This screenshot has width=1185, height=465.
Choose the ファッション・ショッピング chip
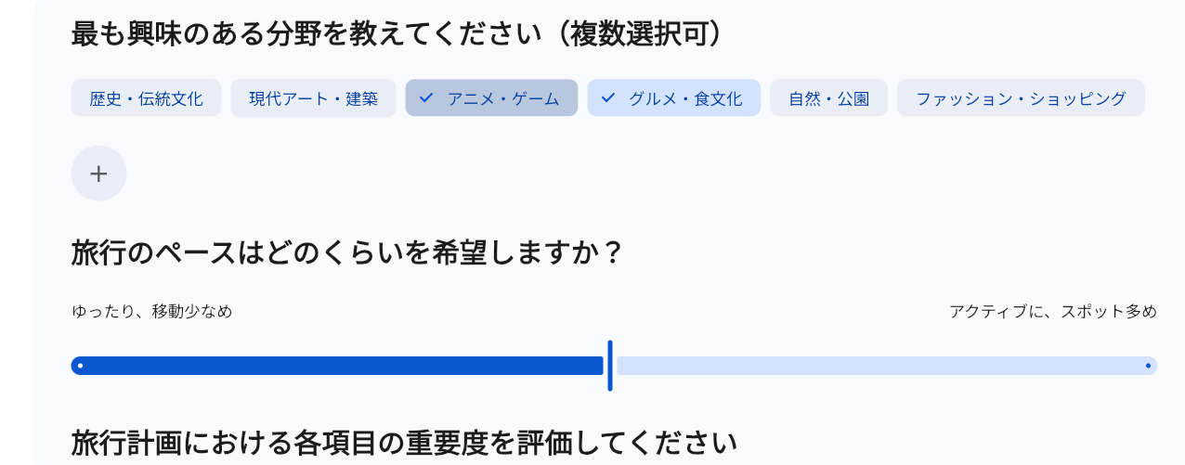[1020, 98]
